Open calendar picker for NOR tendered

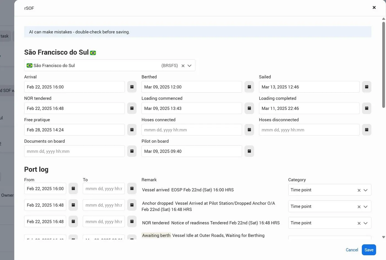[x=132, y=108]
